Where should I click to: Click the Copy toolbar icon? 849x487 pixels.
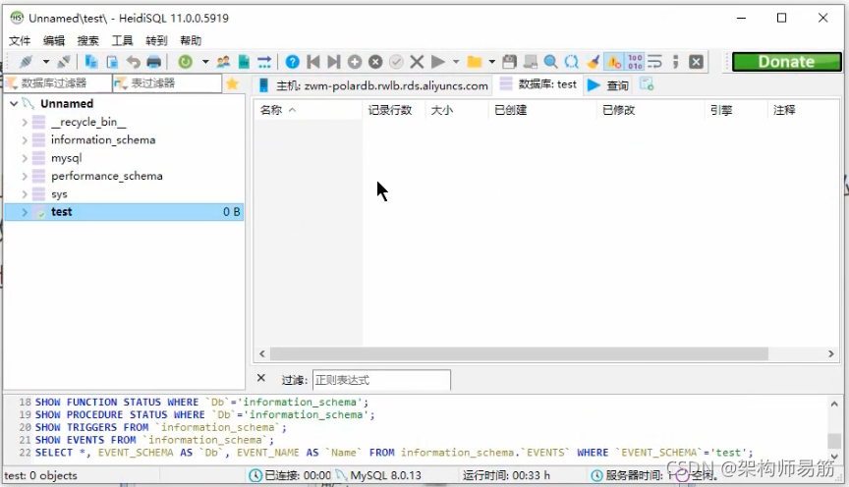point(91,62)
